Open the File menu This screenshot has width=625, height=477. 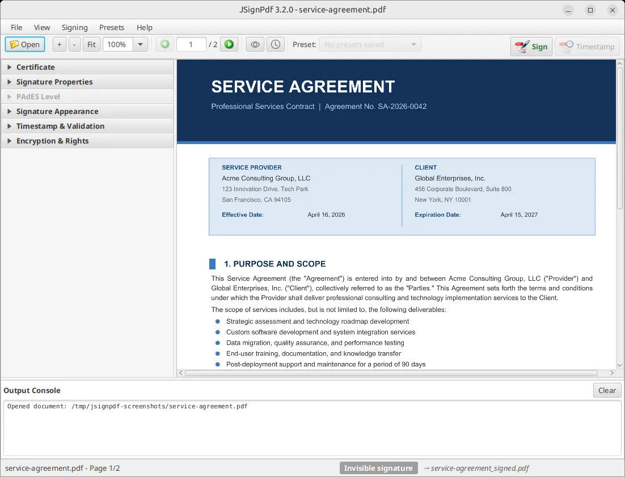point(16,27)
